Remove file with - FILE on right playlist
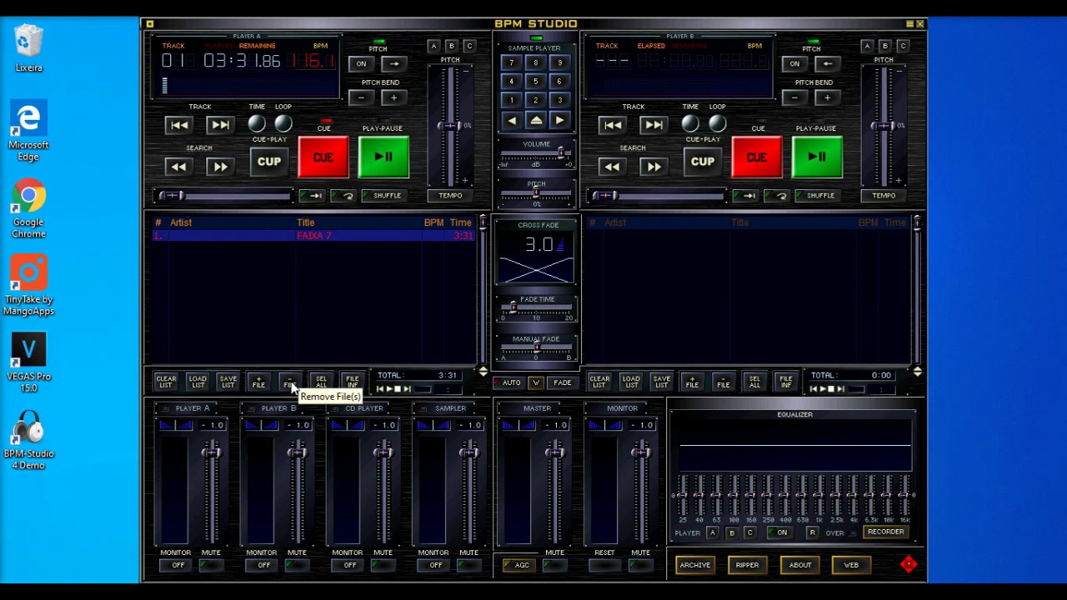 723,382
